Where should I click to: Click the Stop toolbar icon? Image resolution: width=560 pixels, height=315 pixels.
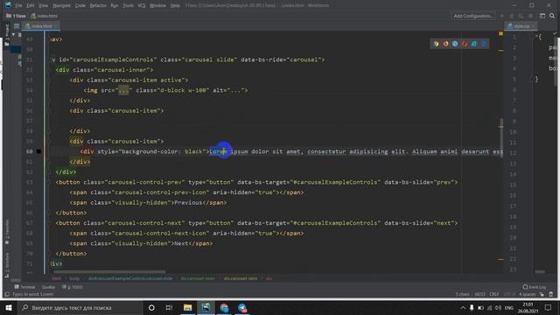(530, 16)
